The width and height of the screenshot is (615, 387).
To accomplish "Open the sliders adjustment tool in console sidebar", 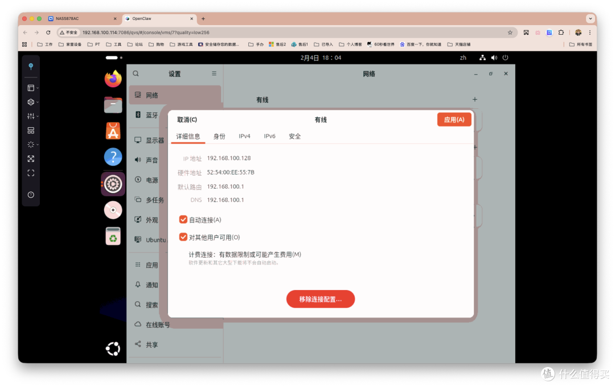I will click(31, 116).
